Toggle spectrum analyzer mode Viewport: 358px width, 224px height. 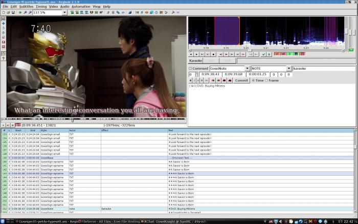pos(296,54)
